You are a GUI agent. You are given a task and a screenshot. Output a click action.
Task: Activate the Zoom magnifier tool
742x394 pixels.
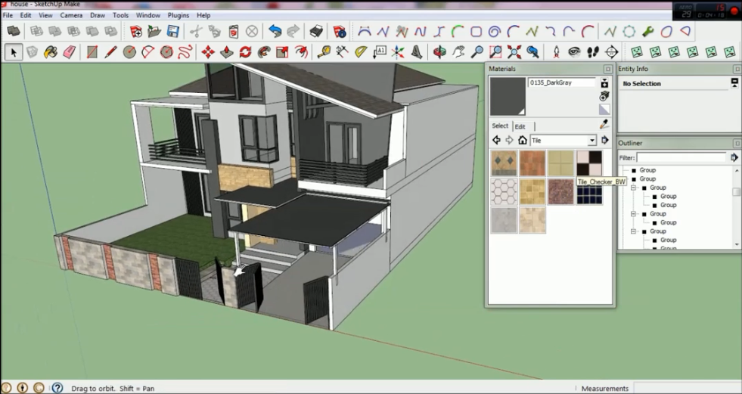(x=477, y=51)
